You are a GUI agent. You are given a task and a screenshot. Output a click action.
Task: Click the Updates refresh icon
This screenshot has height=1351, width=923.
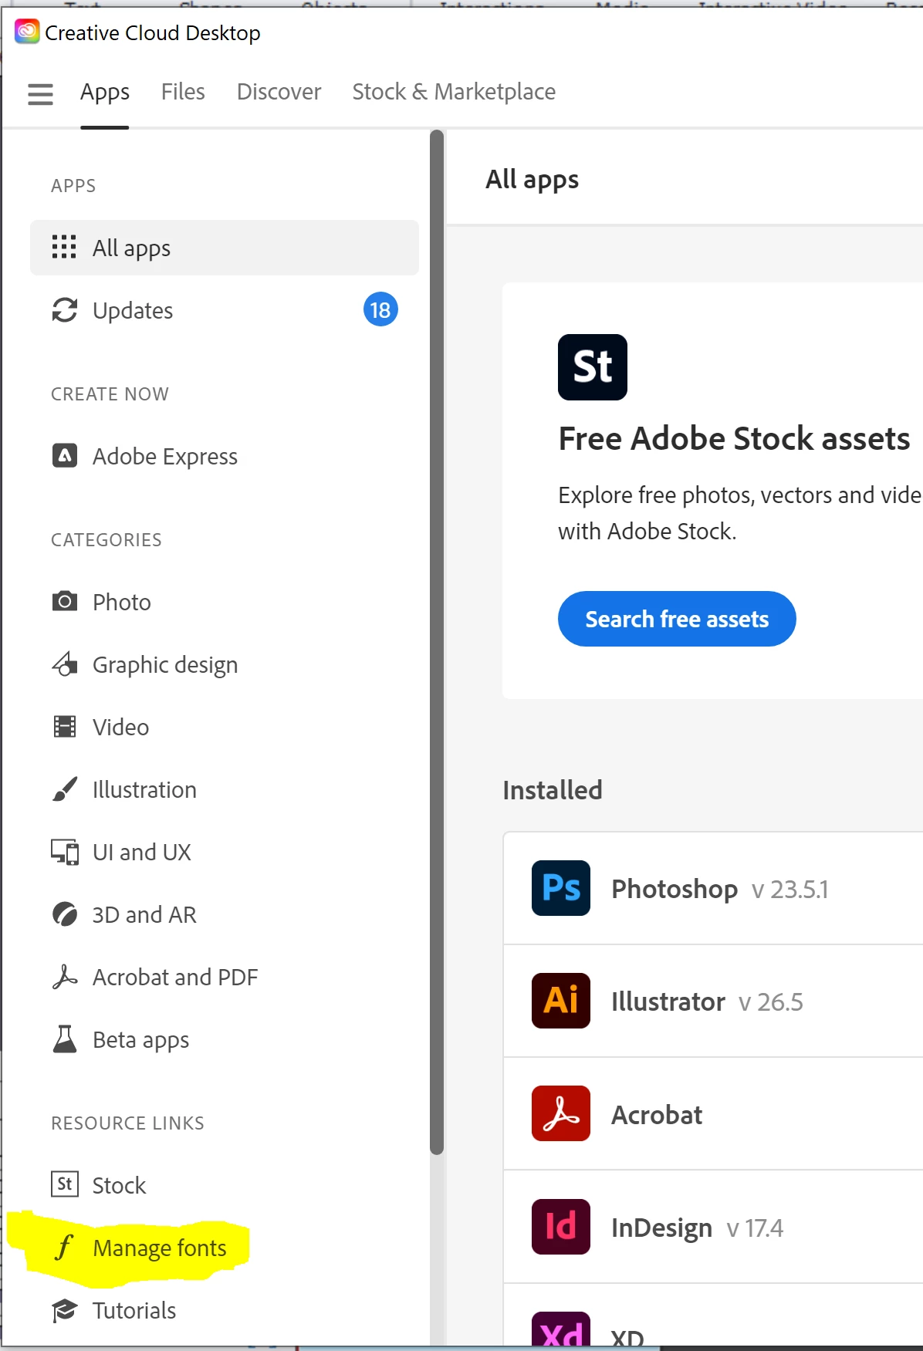(65, 310)
